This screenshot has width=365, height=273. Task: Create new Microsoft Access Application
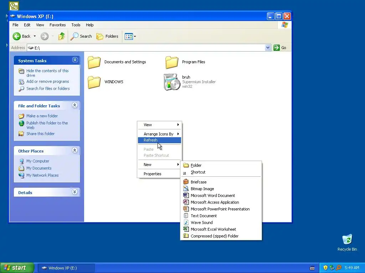point(221,202)
